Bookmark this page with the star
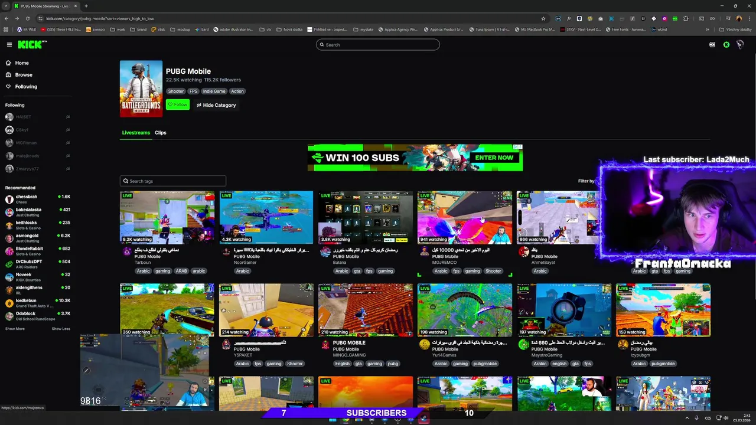Viewport: 756px width, 425px height. [x=543, y=18]
